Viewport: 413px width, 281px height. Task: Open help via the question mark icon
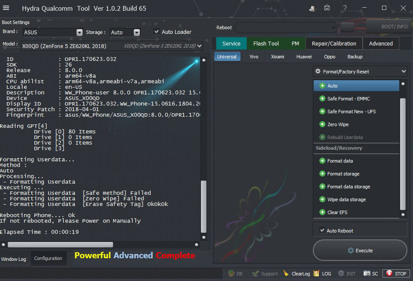tap(345, 8)
